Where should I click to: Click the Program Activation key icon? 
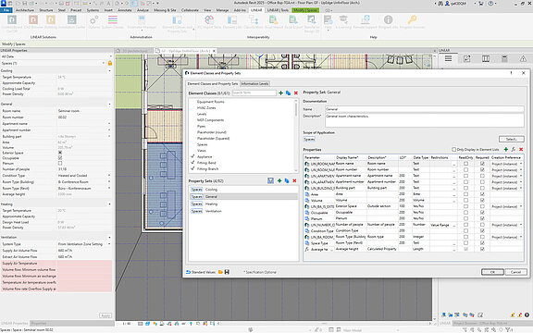[412, 22]
